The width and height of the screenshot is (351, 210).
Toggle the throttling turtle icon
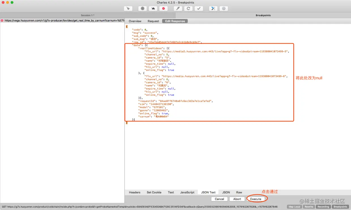click(153, 8)
